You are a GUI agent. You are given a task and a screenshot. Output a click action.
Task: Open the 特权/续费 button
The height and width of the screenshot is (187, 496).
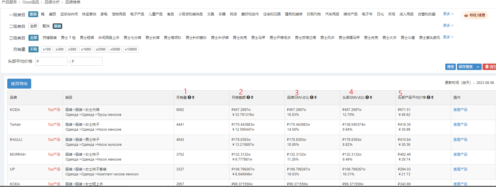pyautogui.click(x=474, y=15)
